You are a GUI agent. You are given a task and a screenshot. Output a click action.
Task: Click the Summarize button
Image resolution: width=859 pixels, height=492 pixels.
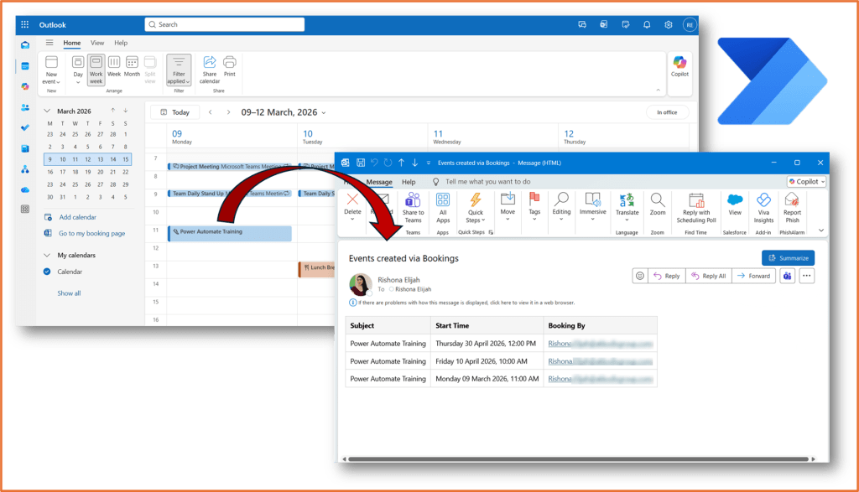(788, 258)
